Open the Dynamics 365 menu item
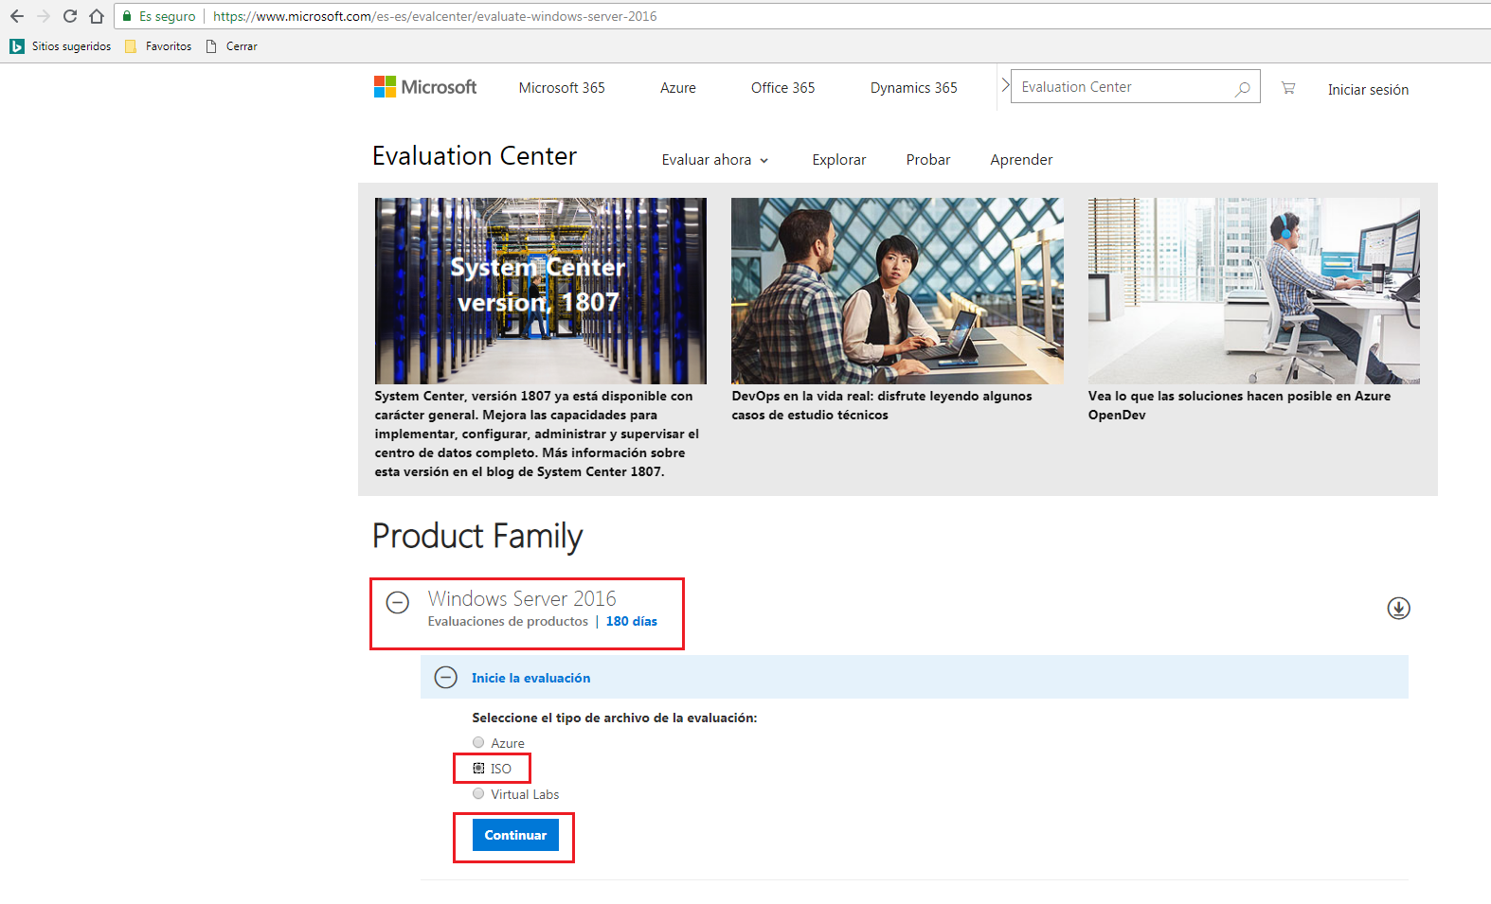The height and width of the screenshot is (904, 1491). [x=914, y=88]
